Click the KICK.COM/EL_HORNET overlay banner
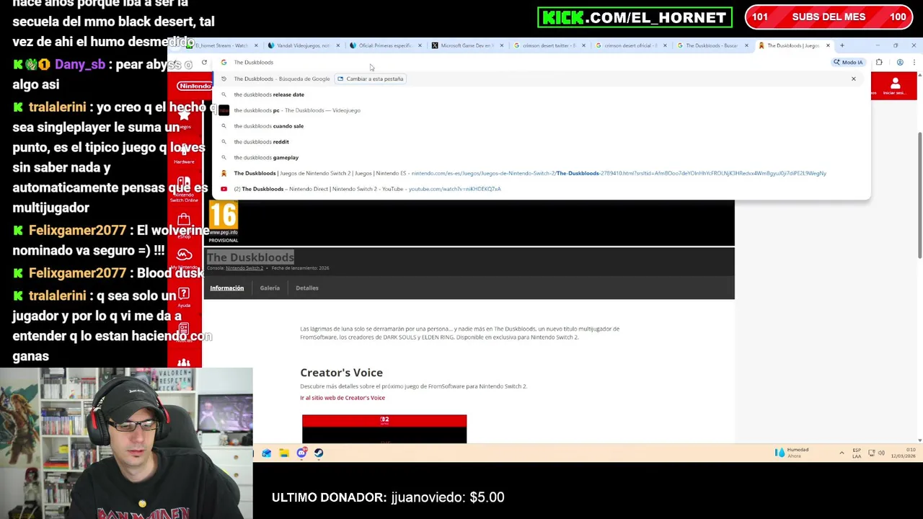923x519 pixels. [x=635, y=17]
